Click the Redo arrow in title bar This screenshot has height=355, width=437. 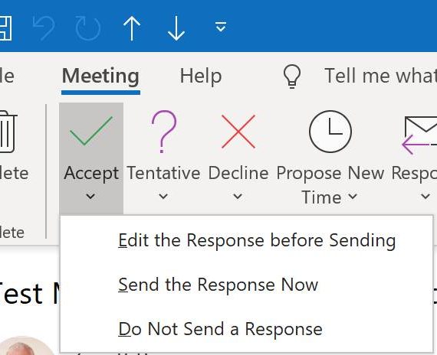point(88,28)
